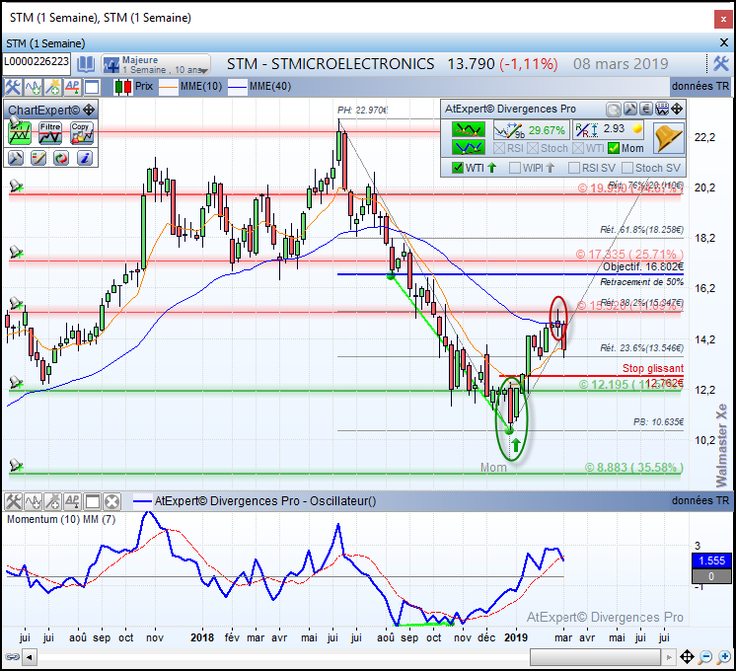Open AtExpert Divergences hammer settings icon
Image resolution: width=736 pixels, height=671 pixels.
(630, 109)
